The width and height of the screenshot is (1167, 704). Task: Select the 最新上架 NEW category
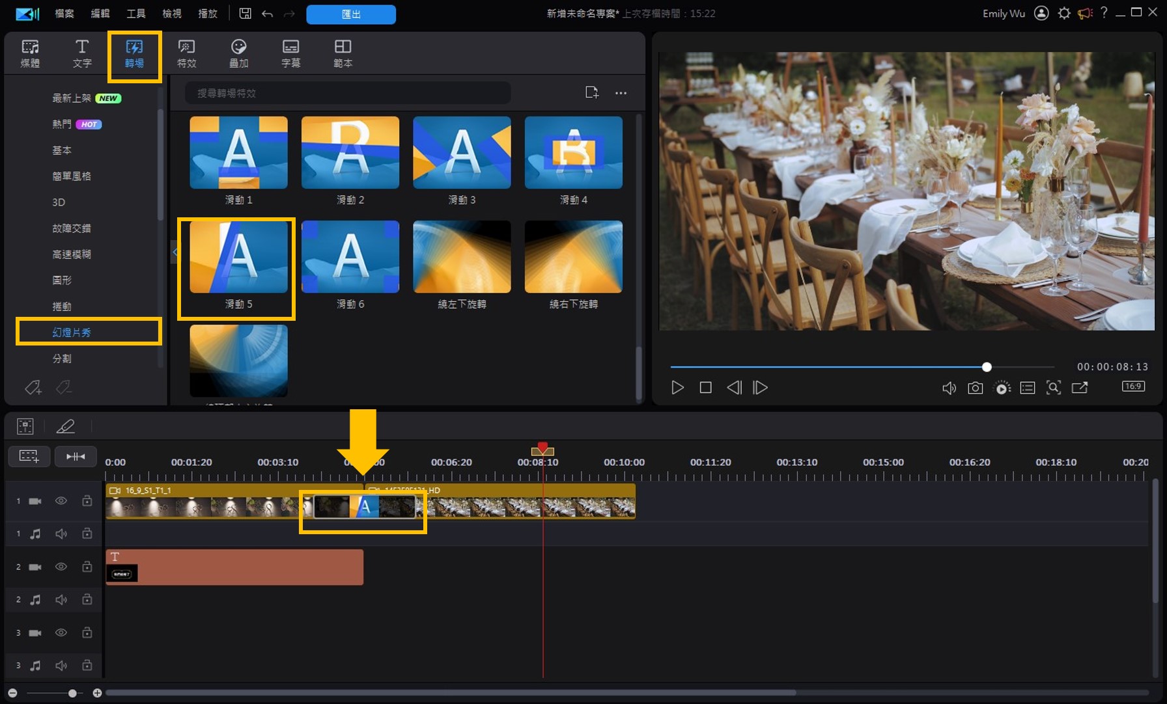pyautogui.click(x=87, y=98)
